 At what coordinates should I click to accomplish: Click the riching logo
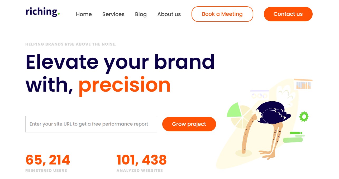point(42,12)
